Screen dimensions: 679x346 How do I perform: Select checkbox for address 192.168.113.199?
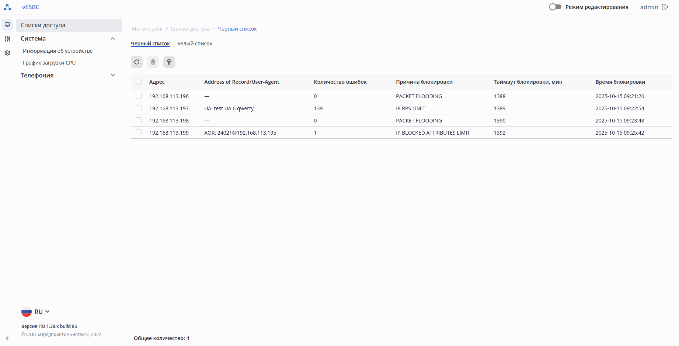click(x=139, y=132)
